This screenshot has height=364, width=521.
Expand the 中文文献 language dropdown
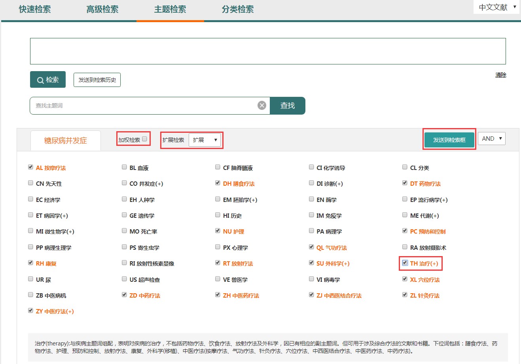click(496, 7)
